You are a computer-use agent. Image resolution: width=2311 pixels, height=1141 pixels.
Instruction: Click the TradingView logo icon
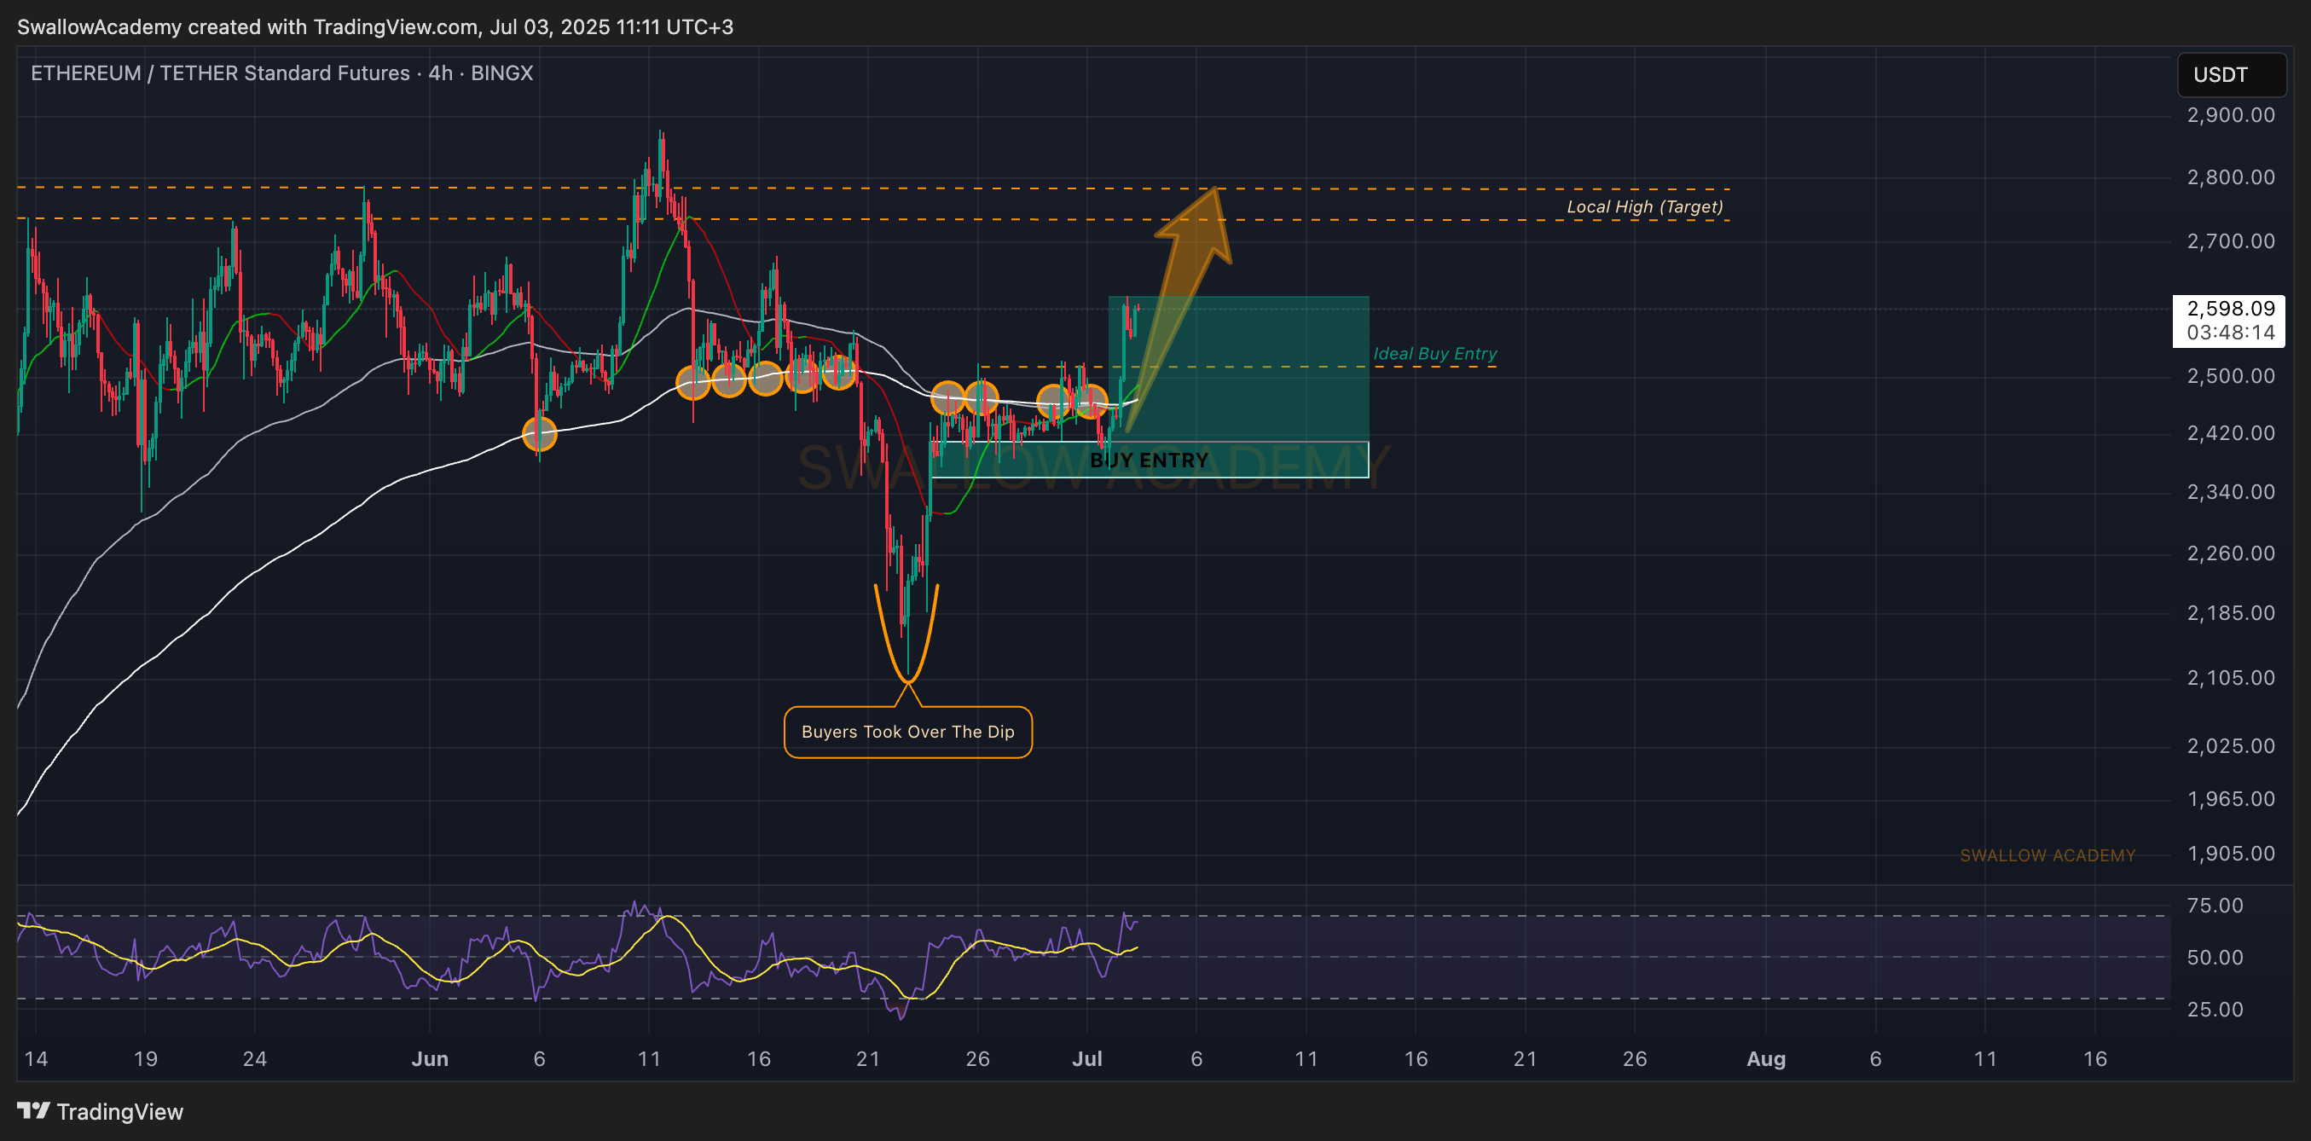tap(33, 1110)
